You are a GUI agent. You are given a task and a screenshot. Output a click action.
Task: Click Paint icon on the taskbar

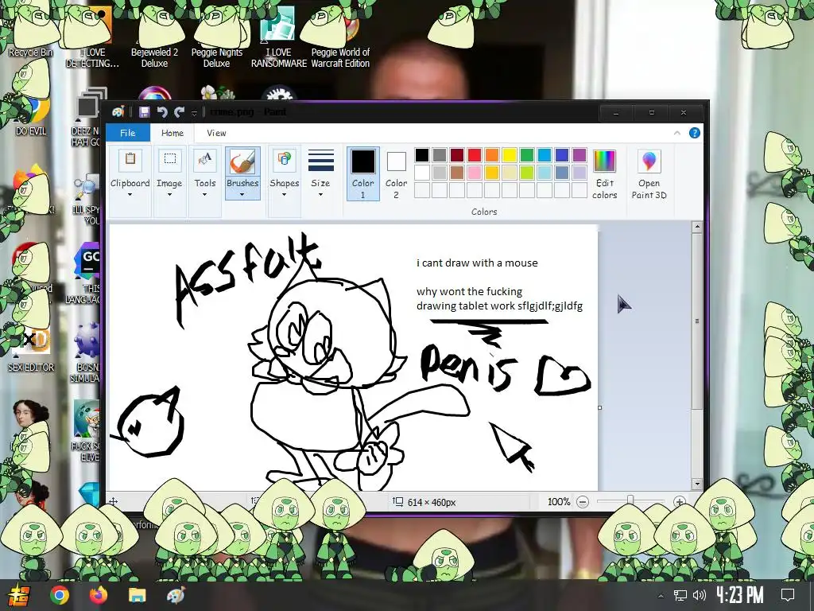[176, 595]
